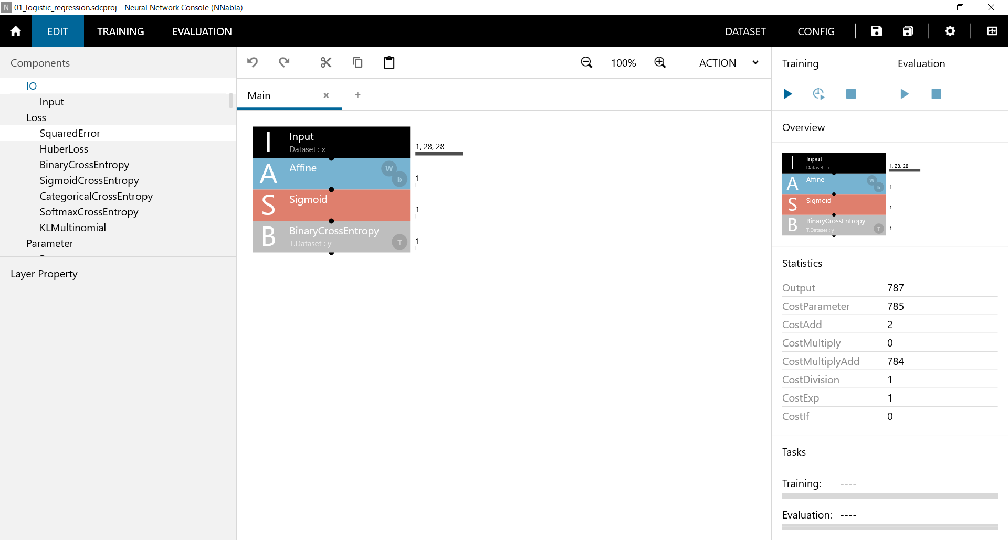Viewport: 1008px width, 540px height.
Task: Click the Home icon
Action: point(16,31)
